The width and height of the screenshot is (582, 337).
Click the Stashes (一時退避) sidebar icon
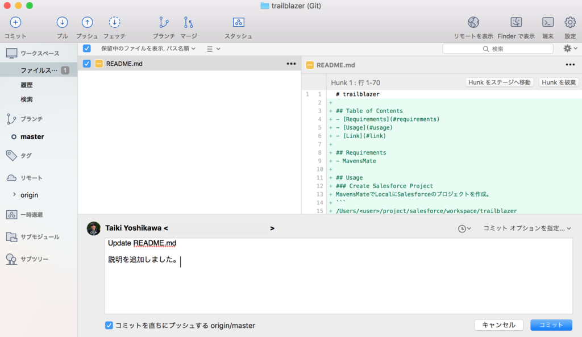coord(11,214)
